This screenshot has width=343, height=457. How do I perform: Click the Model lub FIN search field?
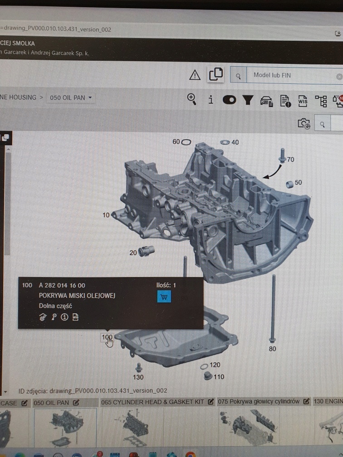point(290,75)
